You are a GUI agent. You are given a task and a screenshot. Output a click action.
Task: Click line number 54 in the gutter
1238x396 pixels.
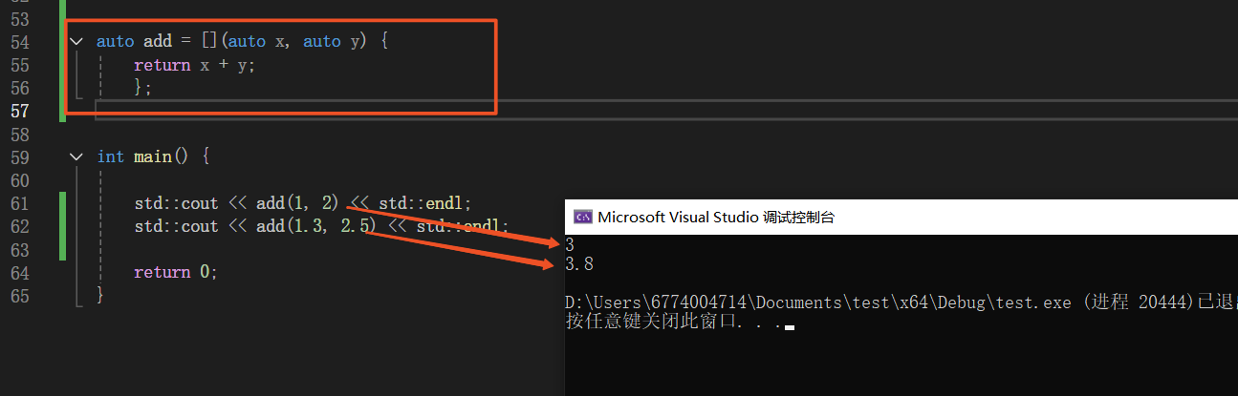18,42
